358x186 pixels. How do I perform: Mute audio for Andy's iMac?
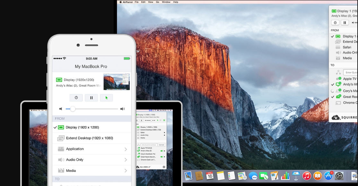tap(161, 151)
